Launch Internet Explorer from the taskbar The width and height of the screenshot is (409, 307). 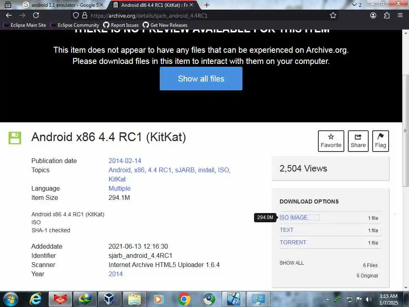pyautogui.click(x=36, y=299)
